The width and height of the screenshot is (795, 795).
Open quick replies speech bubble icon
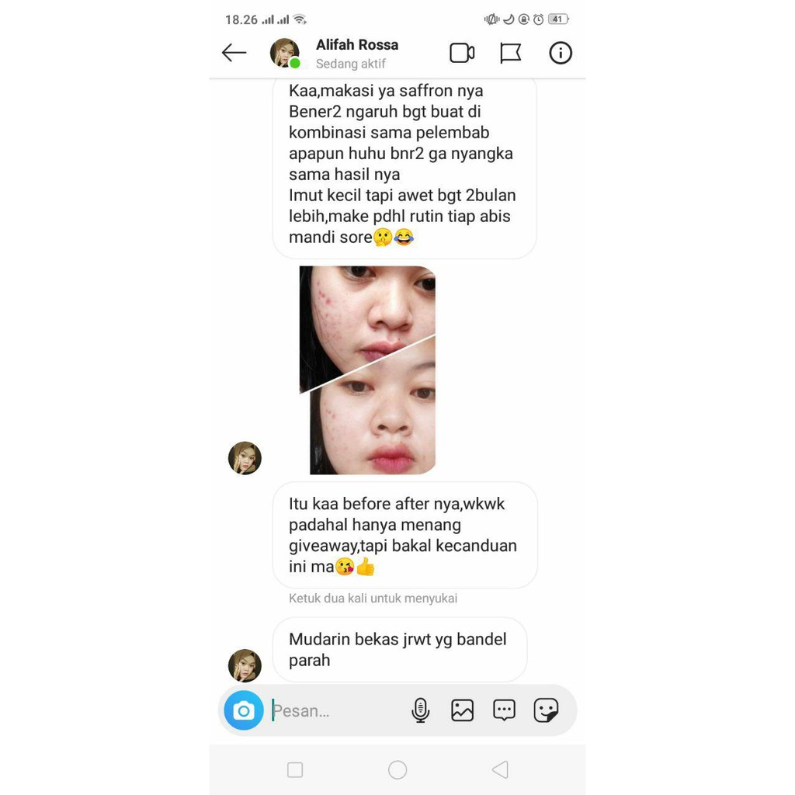(504, 710)
